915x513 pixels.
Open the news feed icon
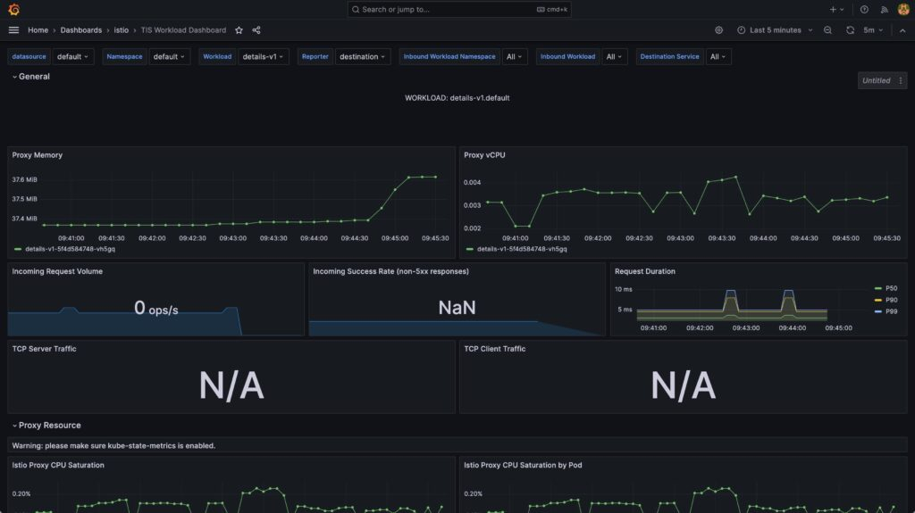click(x=884, y=9)
